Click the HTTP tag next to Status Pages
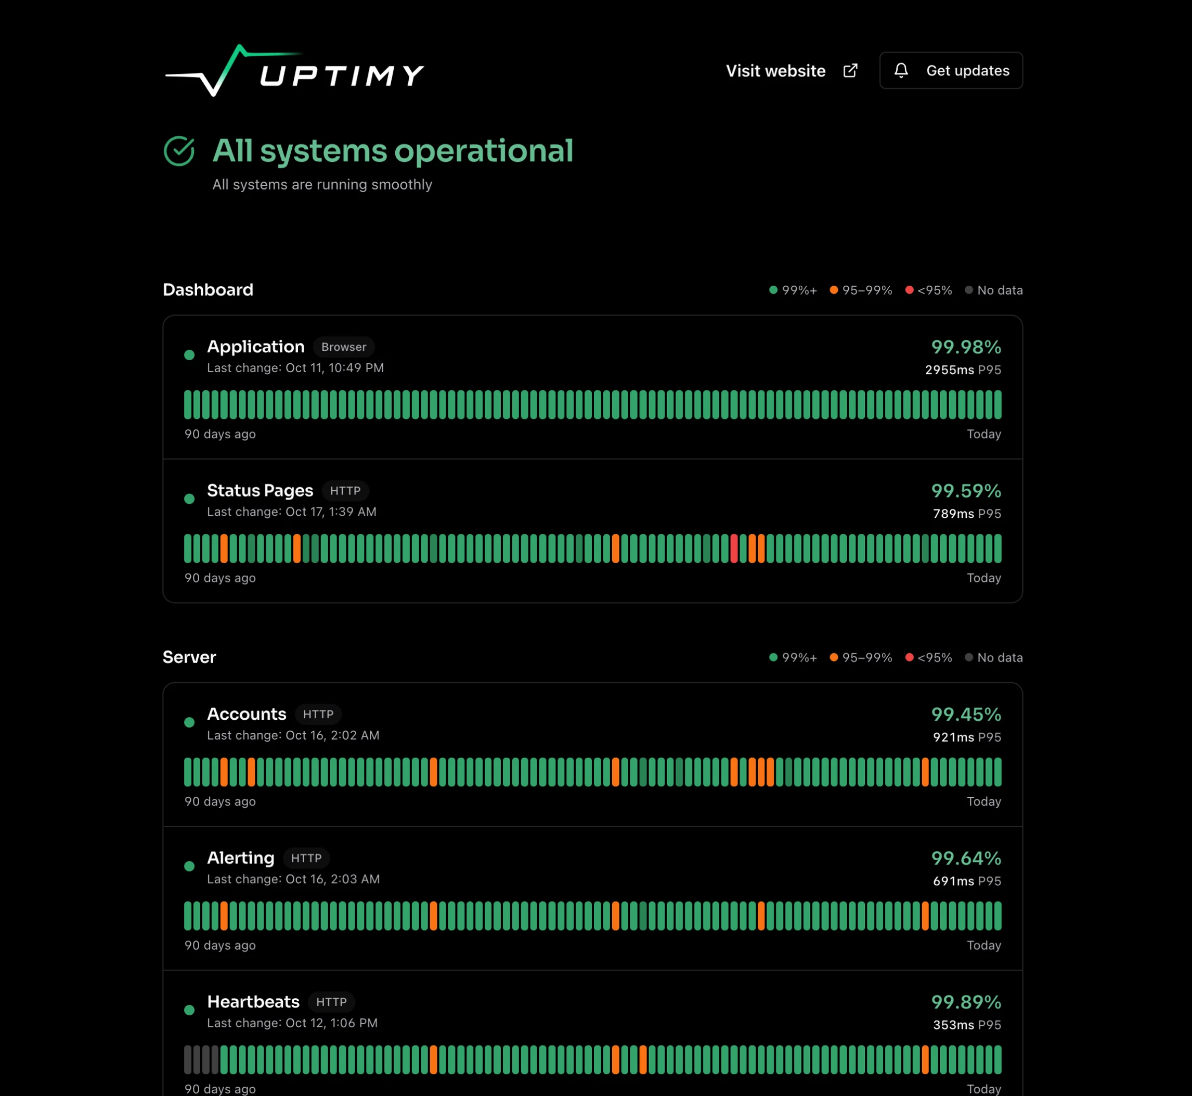The height and width of the screenshot is (1096, 1192). (x=345, y=491)
